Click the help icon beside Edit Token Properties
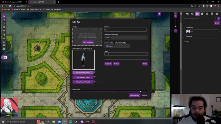Screen dimensions: 221x124 pos(95,72)
